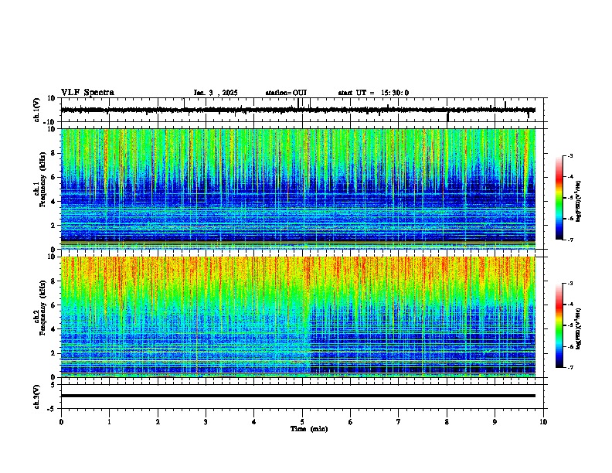This screenshot has width=612, height=473.
Task: Click time axis tick label "6"
Action: [x=351, y=422]
